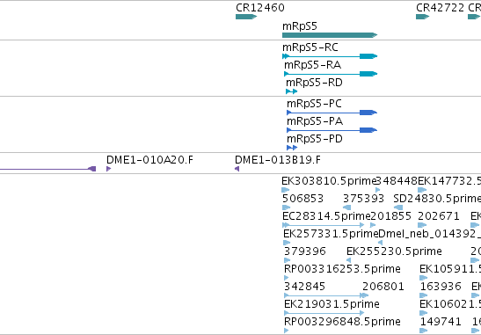Select the mRpS5-RC transcript glyph

(330, 56)
